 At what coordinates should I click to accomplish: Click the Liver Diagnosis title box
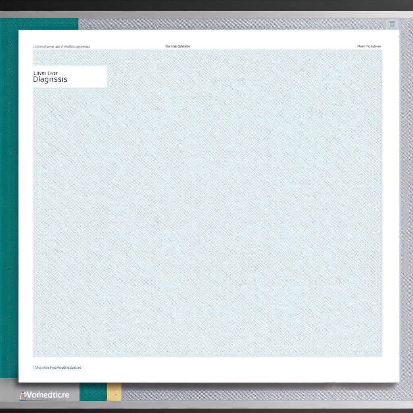(69, 76)
